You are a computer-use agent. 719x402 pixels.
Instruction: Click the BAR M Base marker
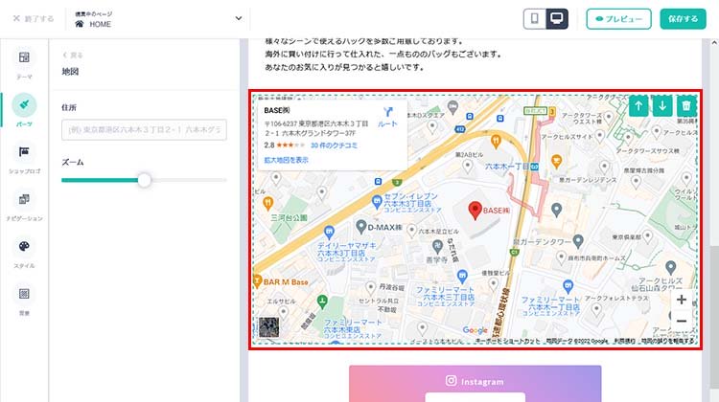click(x=257, y=280)
